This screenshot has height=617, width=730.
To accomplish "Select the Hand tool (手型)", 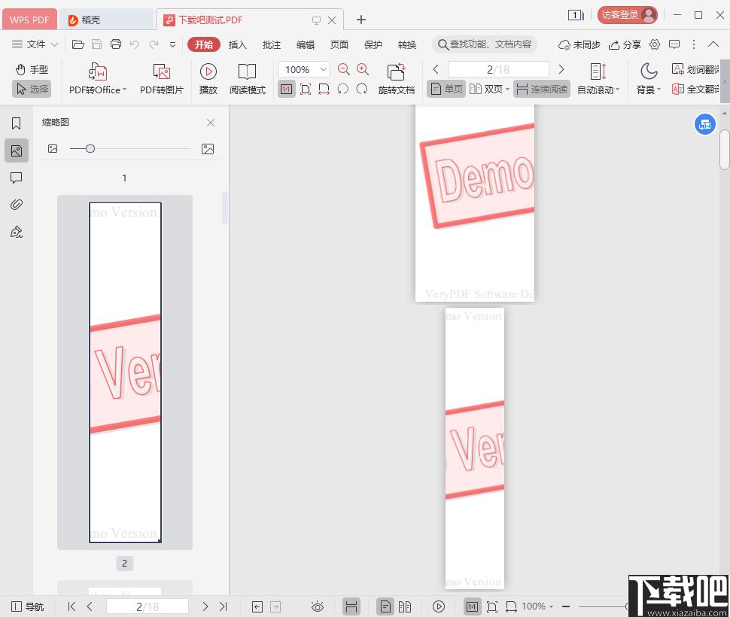I will (32, 70).
